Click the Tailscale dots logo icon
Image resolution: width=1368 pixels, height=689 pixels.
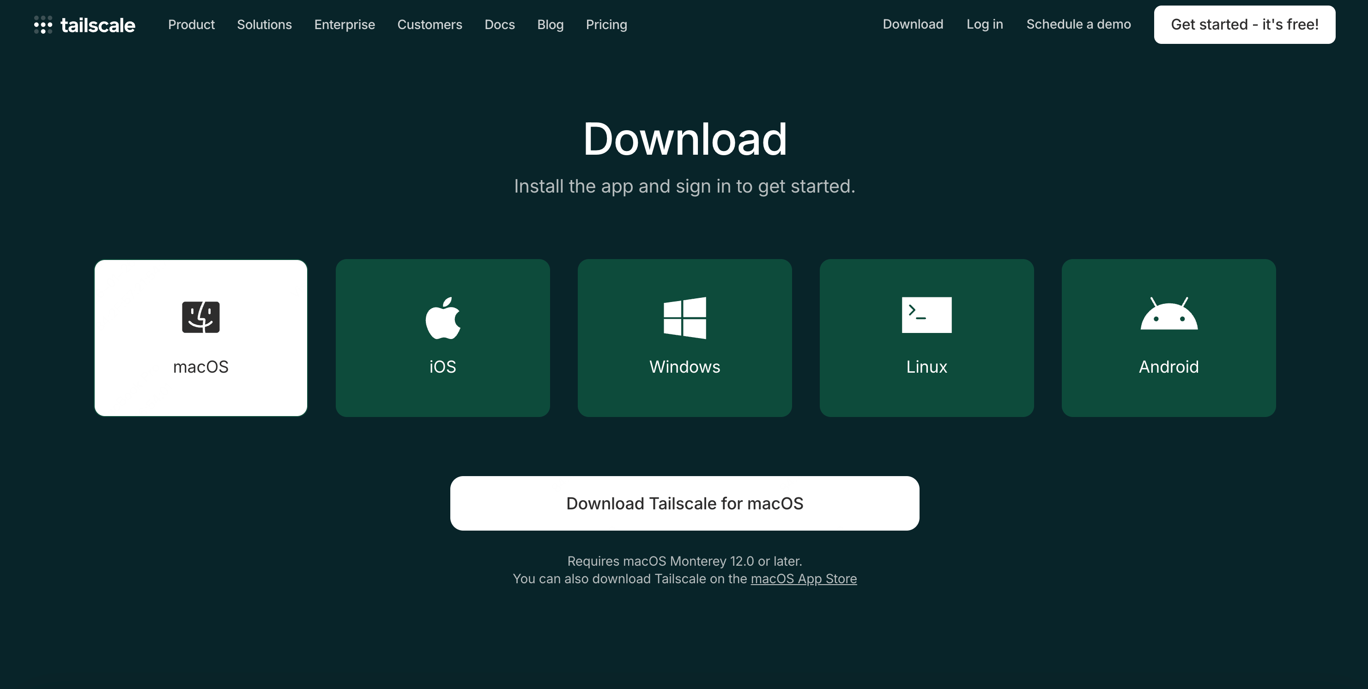click(43, 24)
